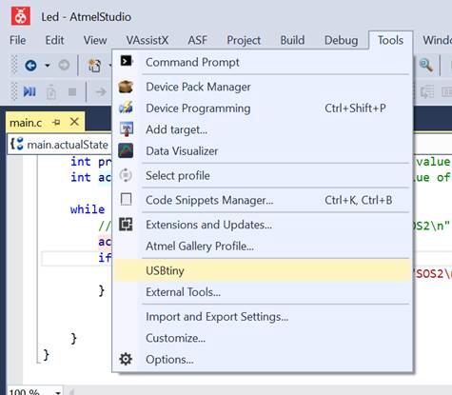Open the Build menu
Screen dimensions: 452x395
click(292, 40)
